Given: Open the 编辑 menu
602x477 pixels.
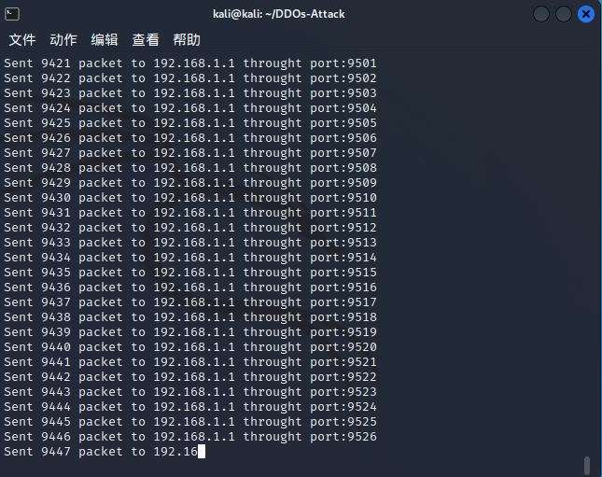Looking at the screenshot, I should [105, 39].
